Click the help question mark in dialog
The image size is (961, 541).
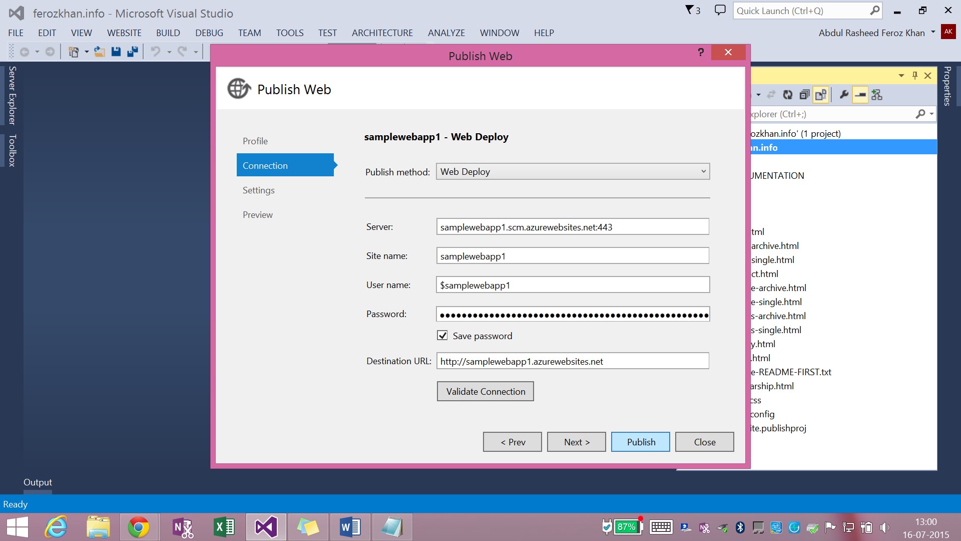point(701,52)
